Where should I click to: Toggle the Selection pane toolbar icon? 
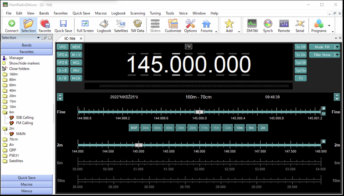point(28,25)
